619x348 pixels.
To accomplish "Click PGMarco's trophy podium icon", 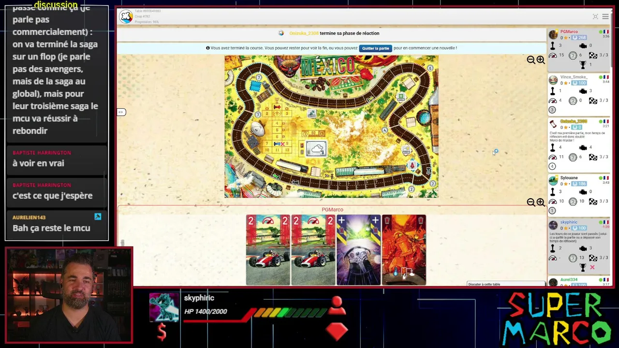I will 583,65.
